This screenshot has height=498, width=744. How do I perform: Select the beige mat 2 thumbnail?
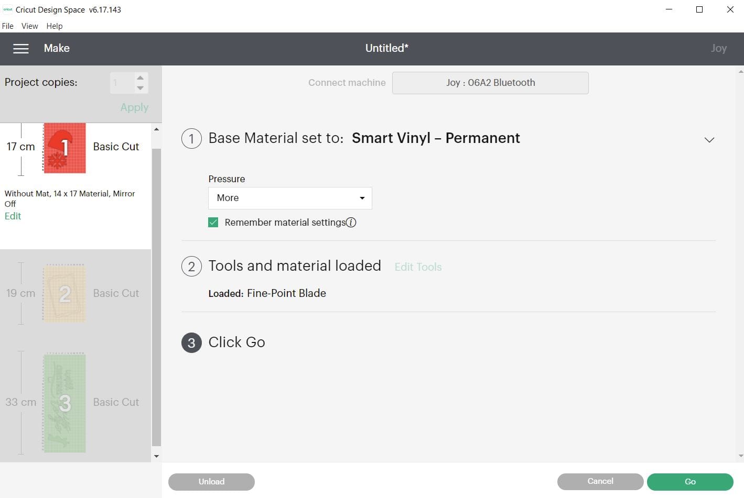pos(64,293)
